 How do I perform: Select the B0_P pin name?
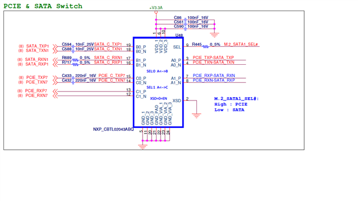tap(141, 47)
